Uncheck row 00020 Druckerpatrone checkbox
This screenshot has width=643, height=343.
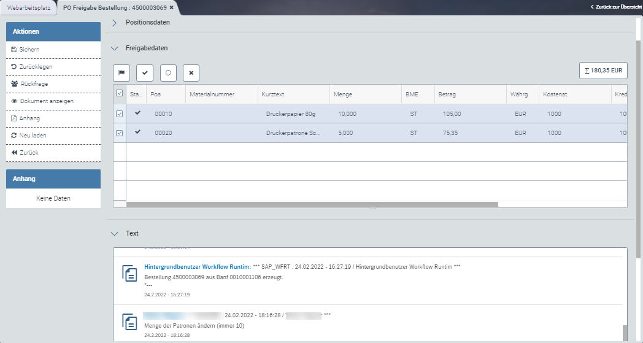pos(120,133)
